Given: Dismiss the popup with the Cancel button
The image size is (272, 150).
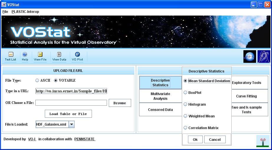Looking at the screenshot, I should pos(215,139).
